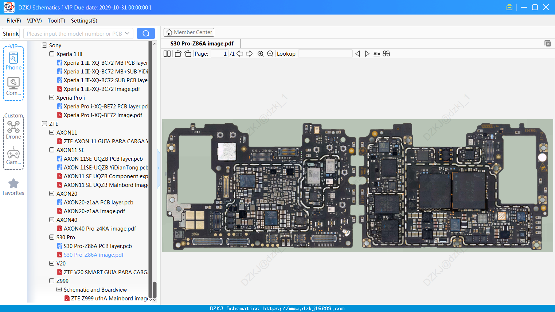Select the S30 Pro-Z86A image.pdf tab

pos(202,44)
